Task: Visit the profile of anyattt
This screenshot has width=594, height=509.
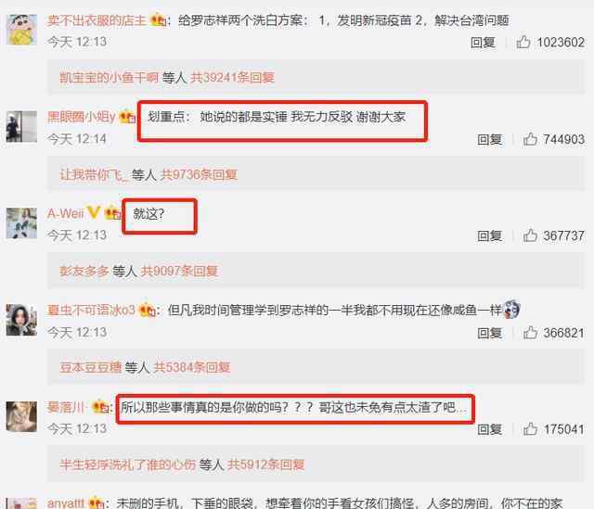Action: coord(66,503)
